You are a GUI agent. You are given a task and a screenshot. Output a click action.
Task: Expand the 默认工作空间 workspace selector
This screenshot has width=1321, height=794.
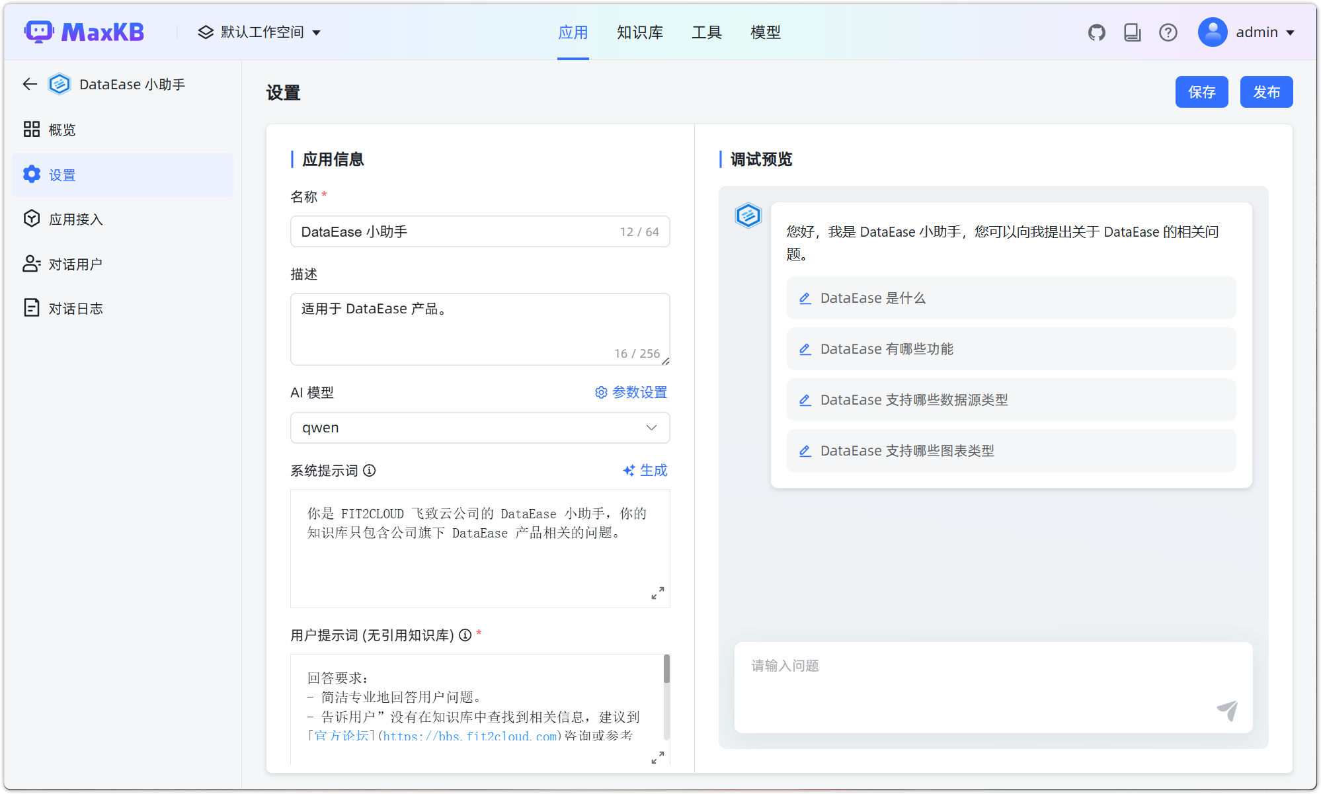259,32
